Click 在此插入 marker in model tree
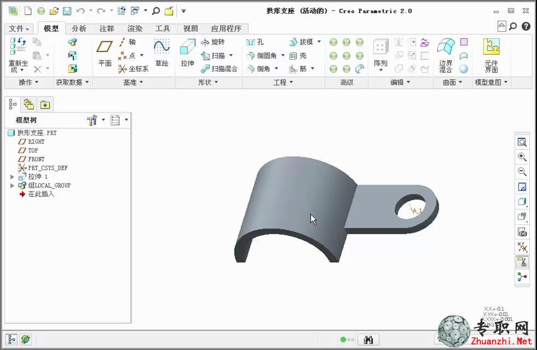 pyautogui.click(x=36, y=194)
